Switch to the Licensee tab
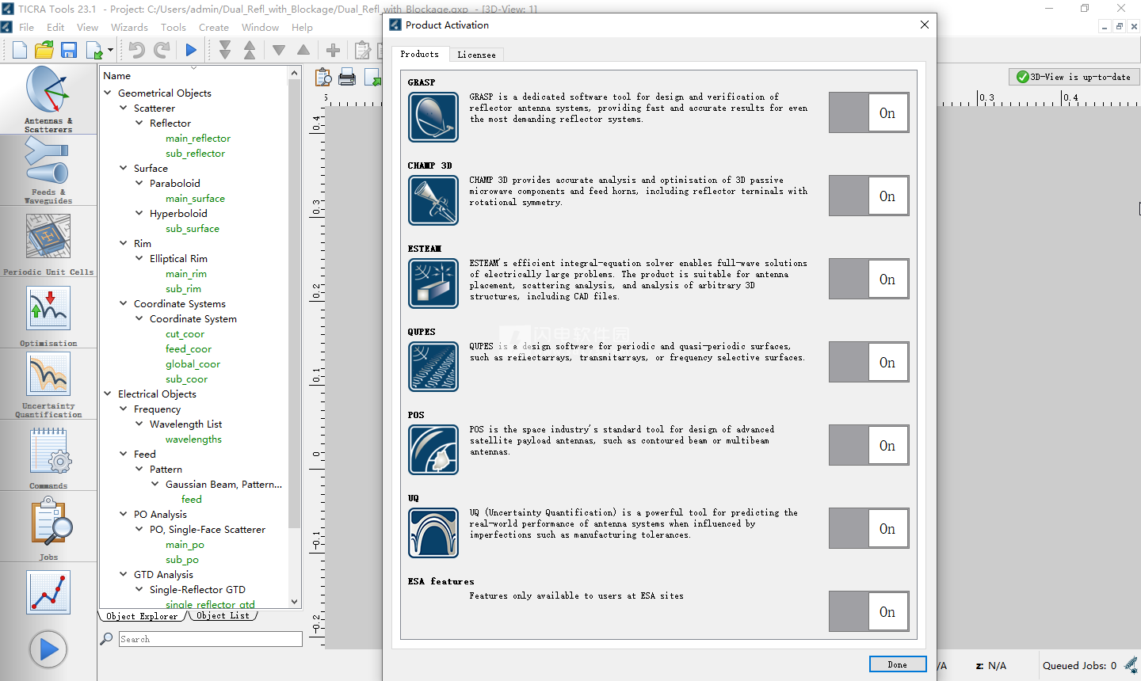Viewport: 1141px width, 681px height. coord(476,55)
